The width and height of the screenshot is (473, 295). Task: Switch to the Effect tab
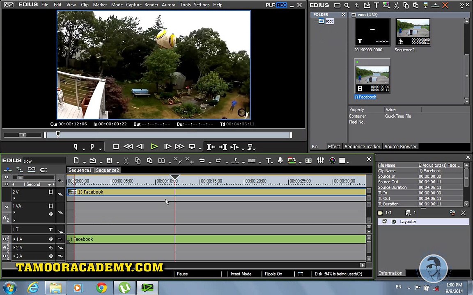pos(334,147)
